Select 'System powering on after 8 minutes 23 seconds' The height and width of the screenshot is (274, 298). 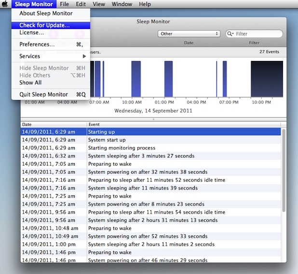click(151, 204)
